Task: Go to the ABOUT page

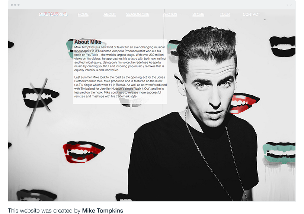Action: 109,15
